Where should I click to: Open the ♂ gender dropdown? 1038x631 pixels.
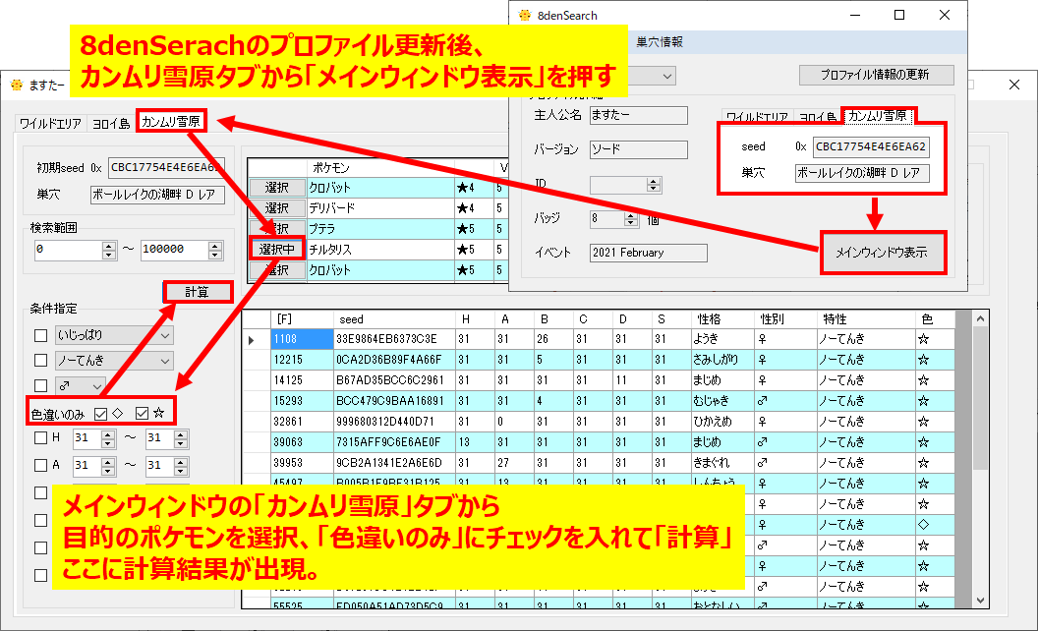tap(80, 385)
